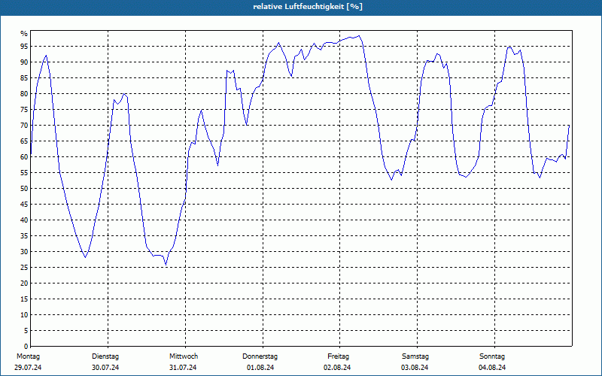Viewport: 602px width, 376px height.
Task: Click the title "relative Luftfeuchtigkeit [%]"
Action: 308,7
